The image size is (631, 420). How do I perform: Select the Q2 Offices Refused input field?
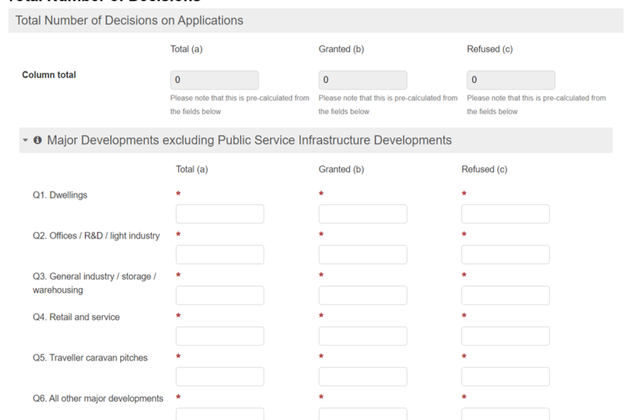[x=505, y=255]
